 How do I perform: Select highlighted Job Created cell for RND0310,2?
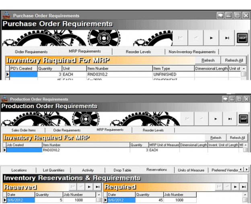[x=24, y=150]
